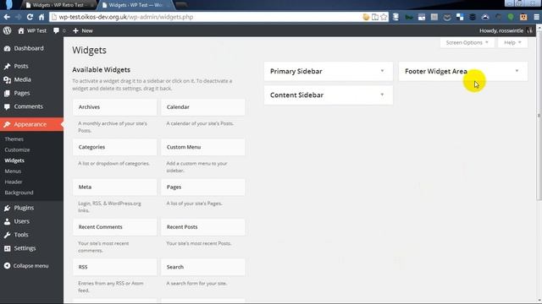Click the Appearance paintbrush icon

pos(8,124)
